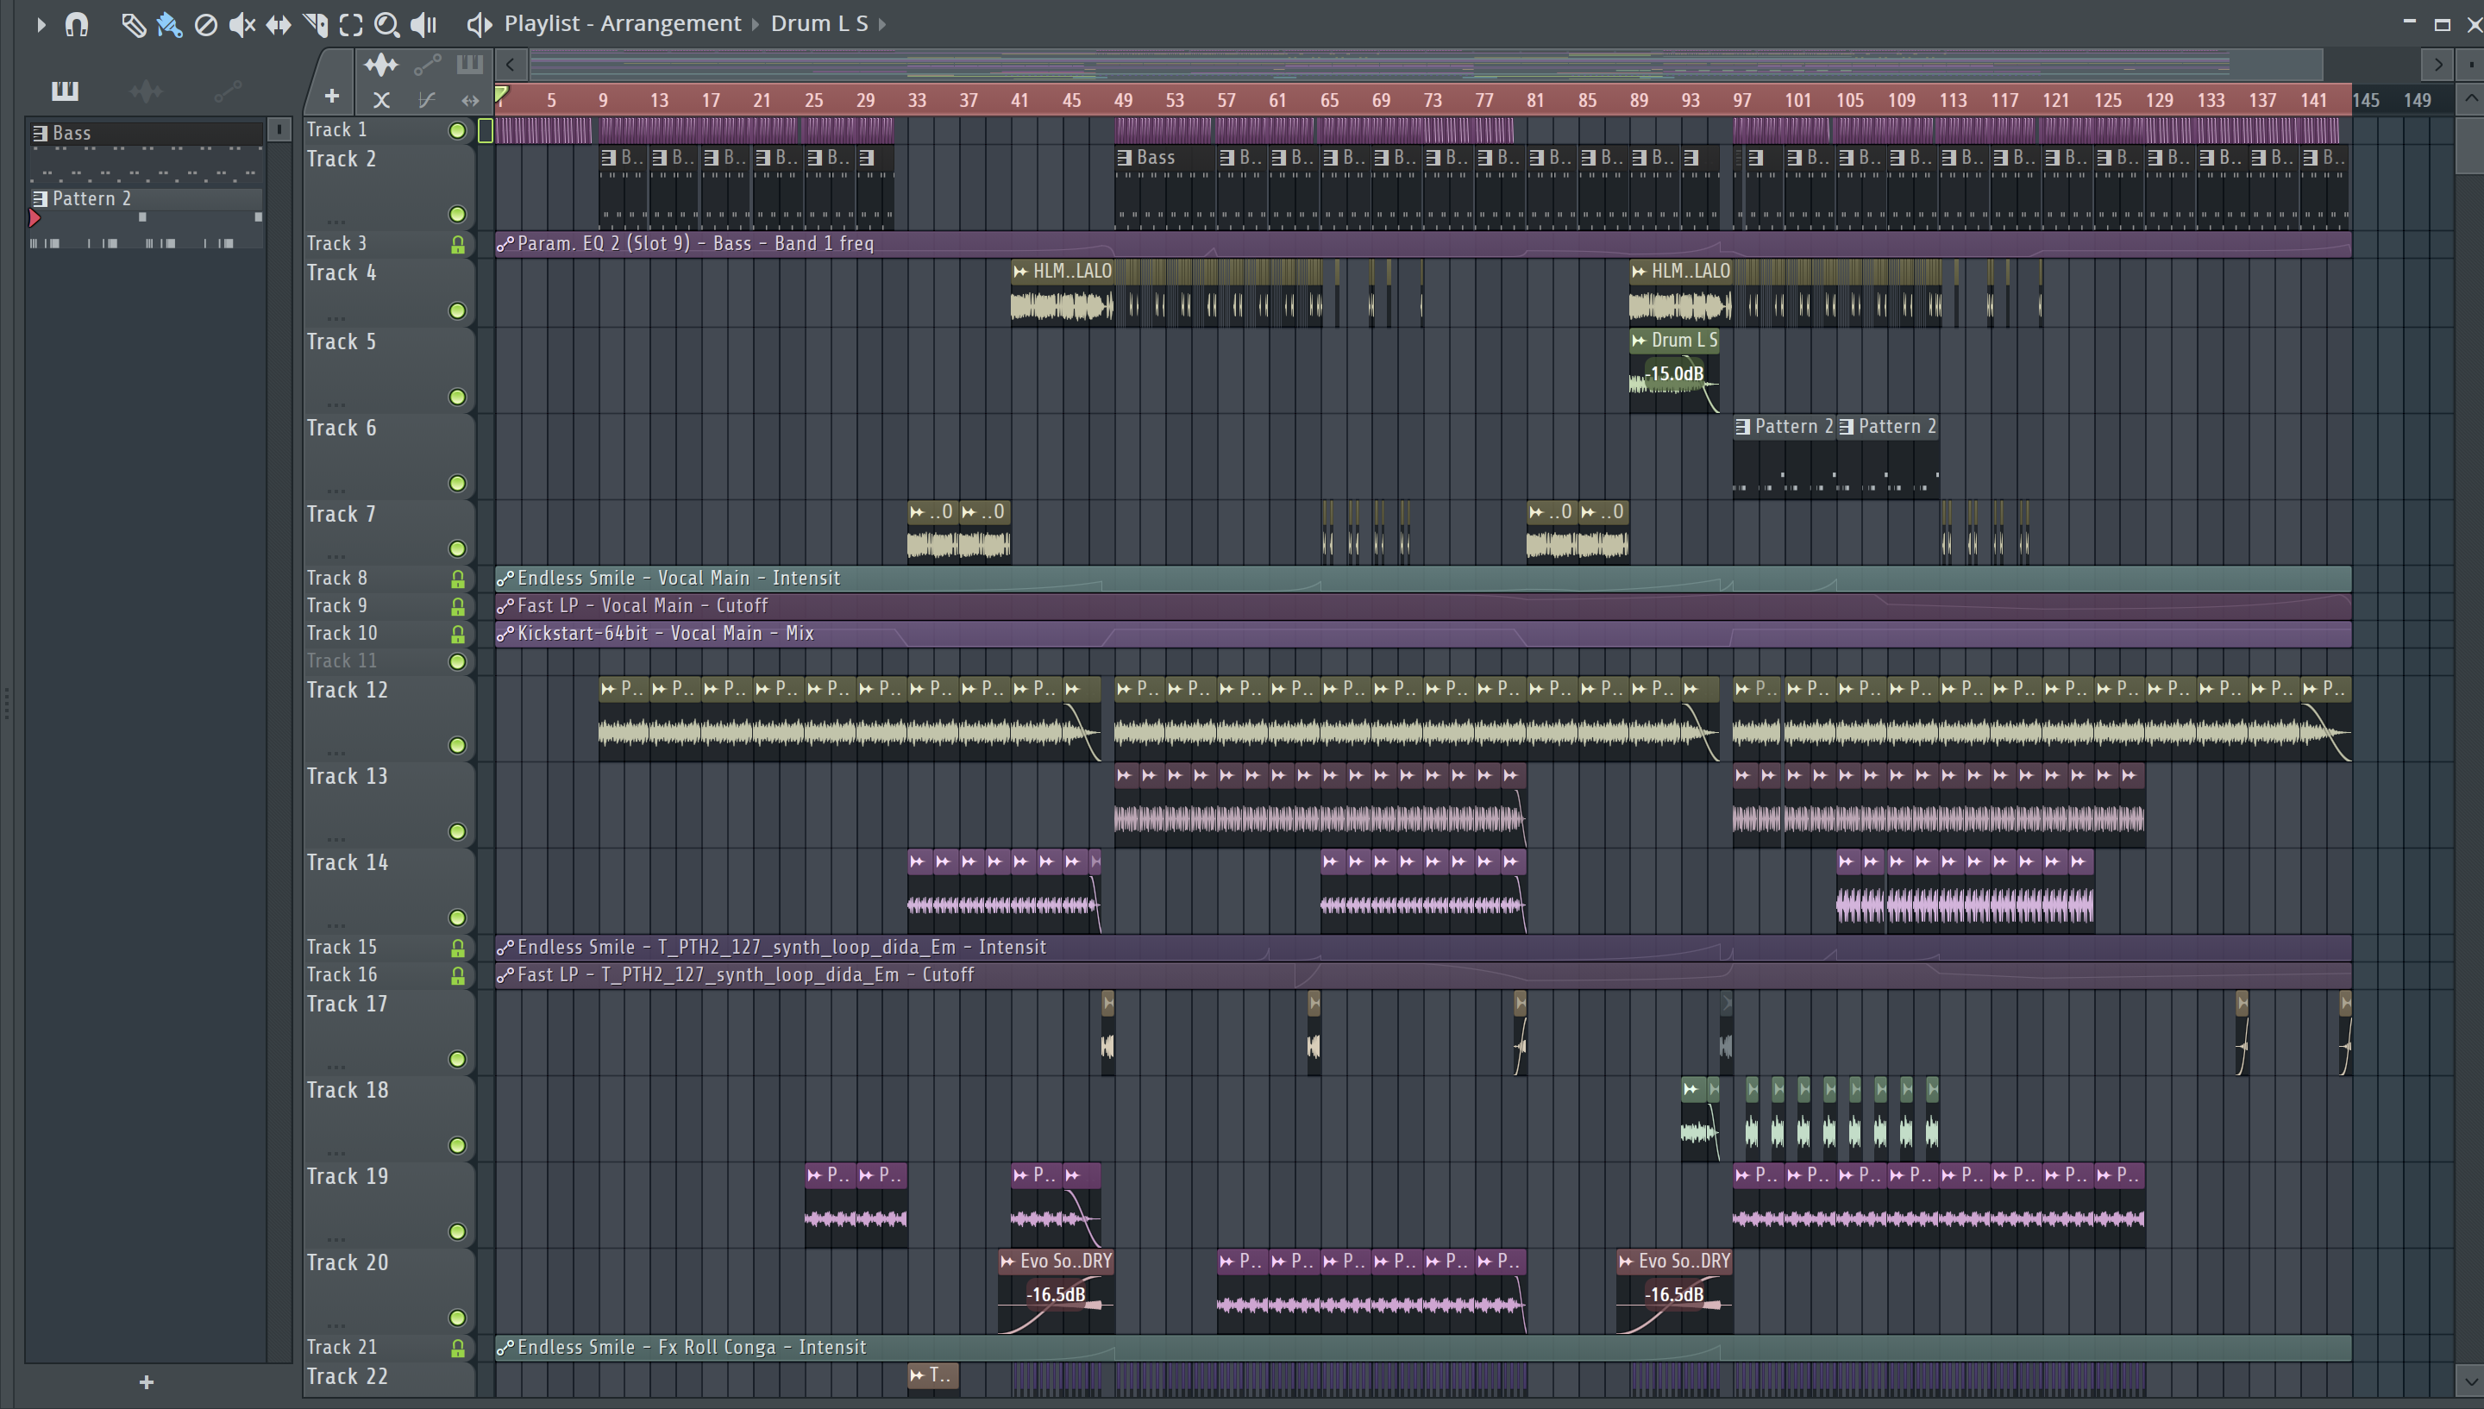Image resolution: width=2484 pixels, height=1409 pixels.
Task: Open first Pattern 2 clip on Track 6
Action: point(1784,457)
